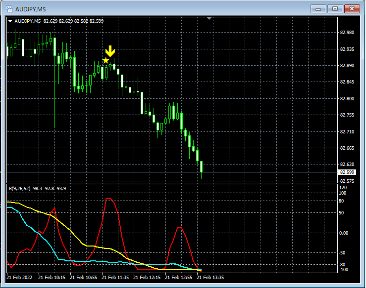The width and height of the screenshot is (366, 288).
Task: Click the yellow star marker
Action: (x=105, y=61)
